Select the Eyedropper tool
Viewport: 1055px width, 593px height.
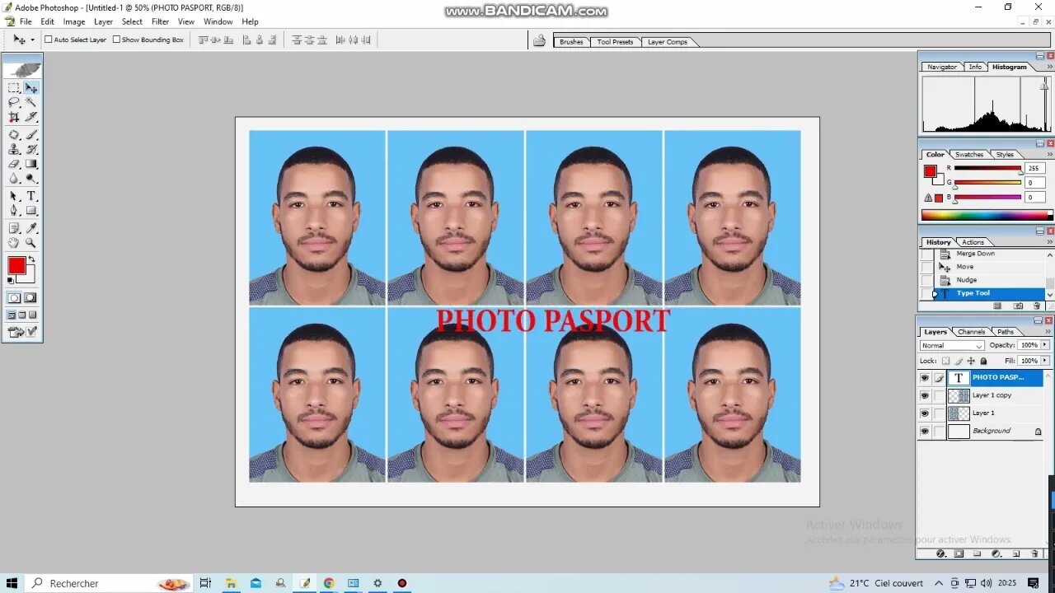(31, 228)
